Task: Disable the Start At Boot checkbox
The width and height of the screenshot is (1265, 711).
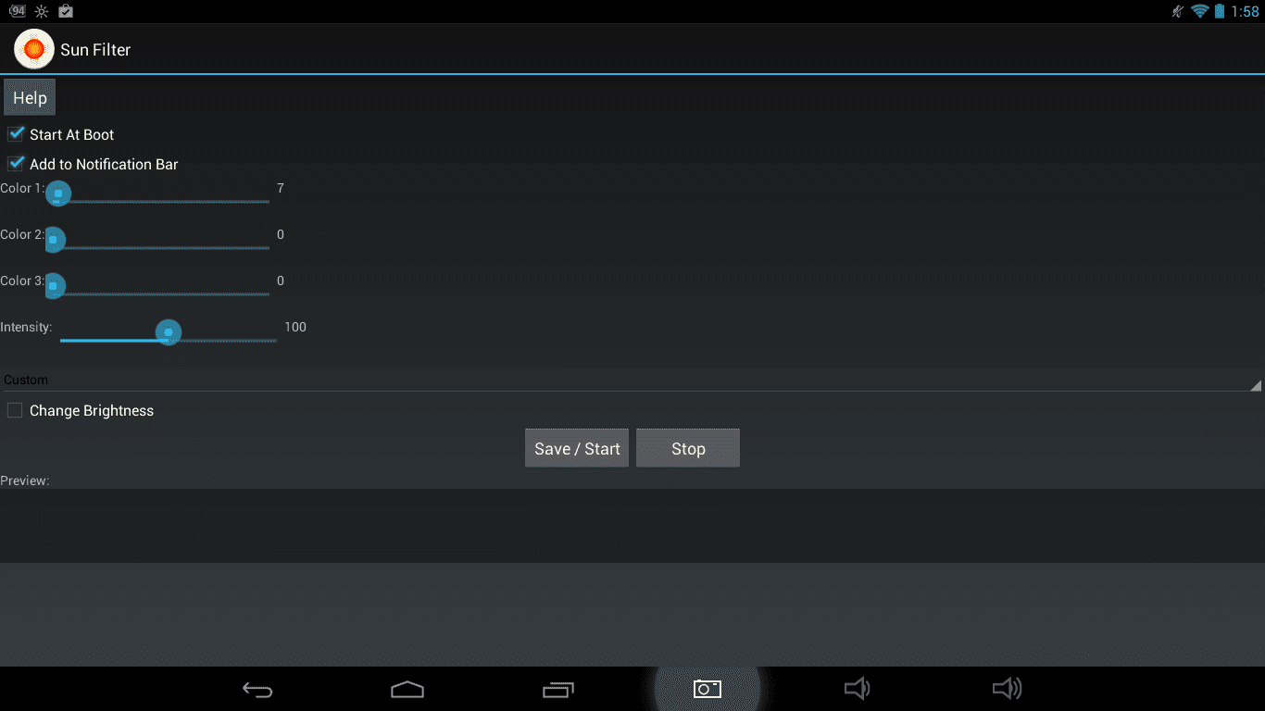Action: 16,134
